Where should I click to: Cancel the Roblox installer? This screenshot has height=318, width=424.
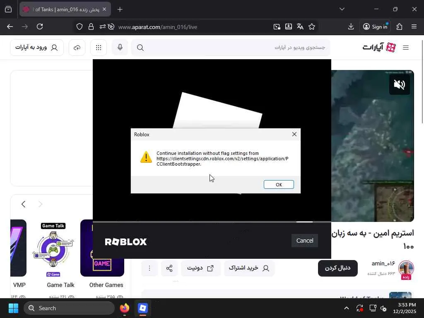click(x=304, y=241)
